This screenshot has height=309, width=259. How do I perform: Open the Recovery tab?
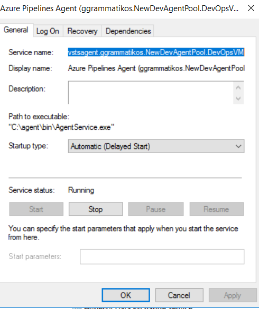point(82,31)
